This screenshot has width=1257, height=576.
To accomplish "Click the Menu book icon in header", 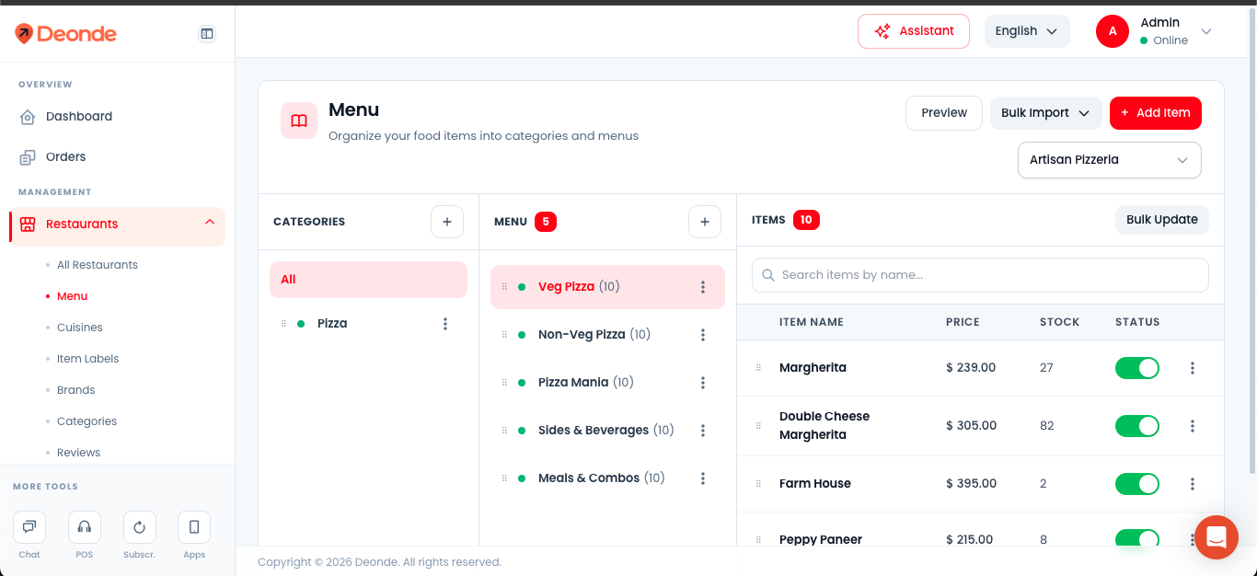I will (299, 121).
